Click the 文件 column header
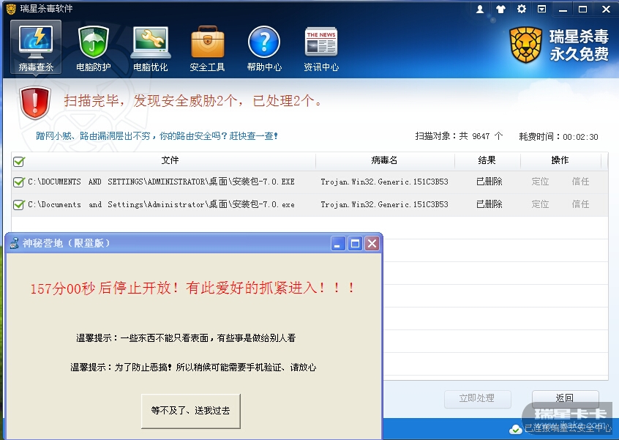The image size is (619, 440). (x=170, y=160)
